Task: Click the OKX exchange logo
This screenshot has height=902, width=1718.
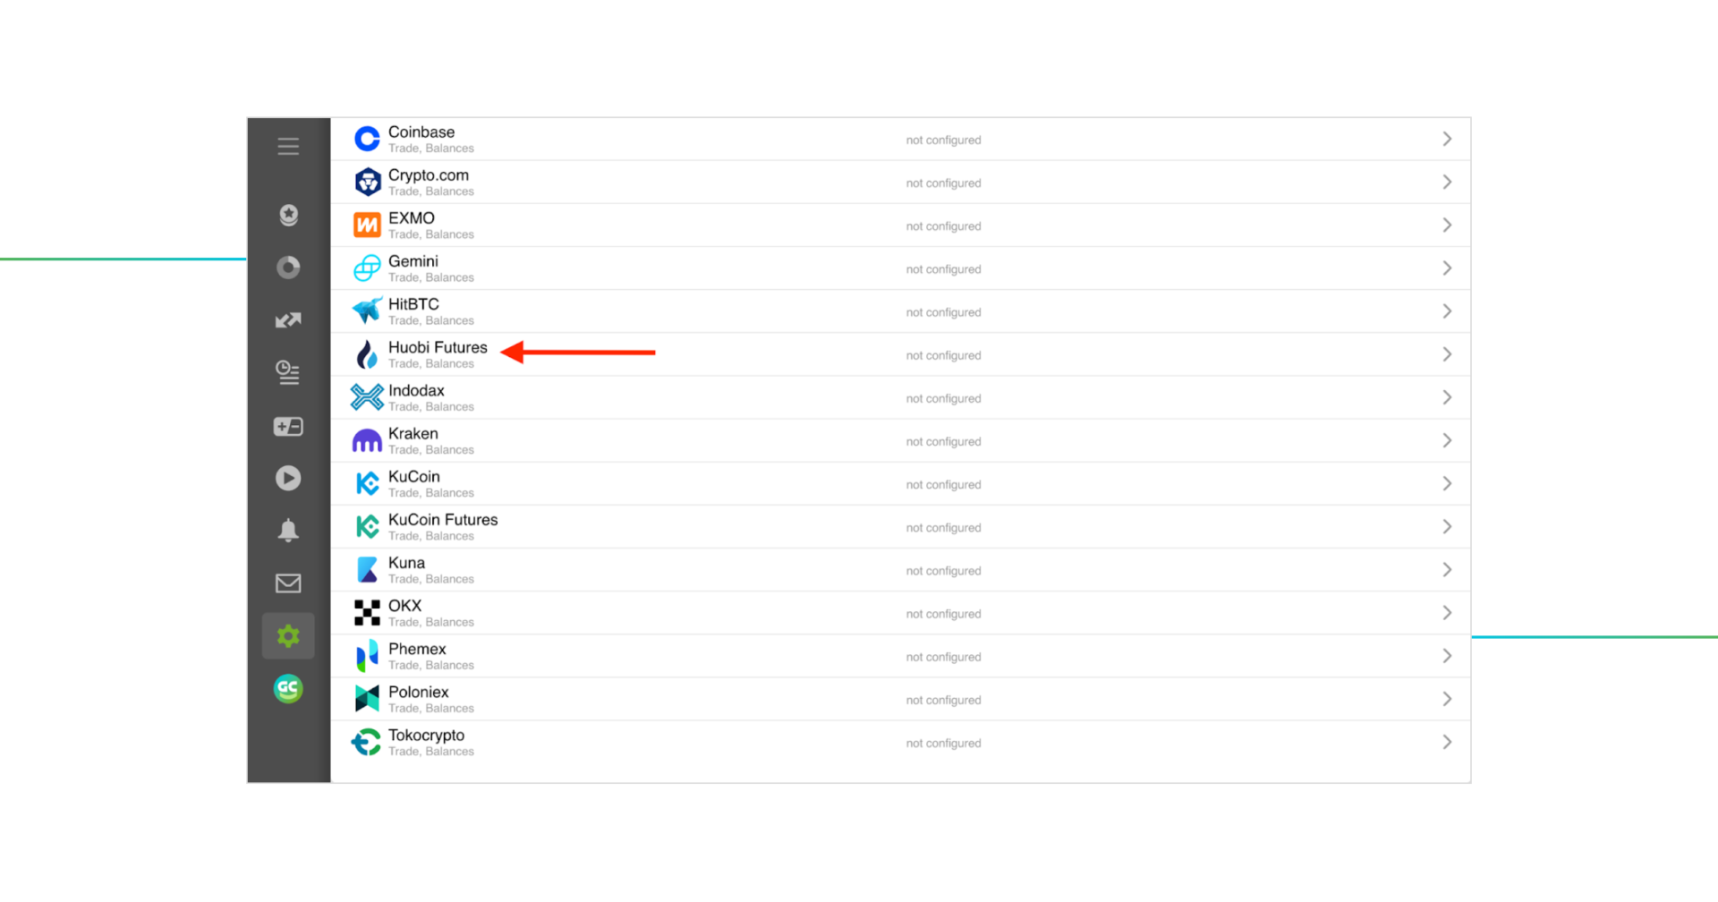Action: [367, 613]
